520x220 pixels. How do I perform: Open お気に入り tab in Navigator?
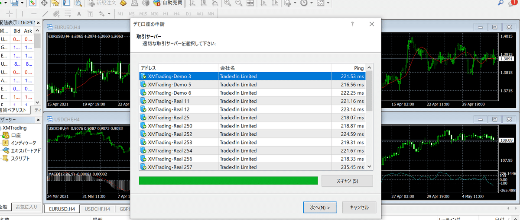click(x=26, y=207)
